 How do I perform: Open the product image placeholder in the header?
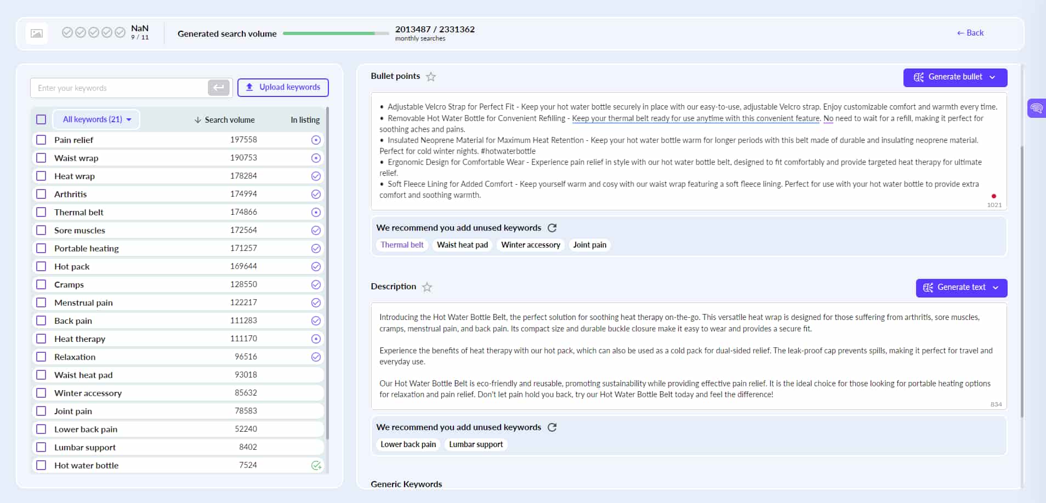point(36,33)
